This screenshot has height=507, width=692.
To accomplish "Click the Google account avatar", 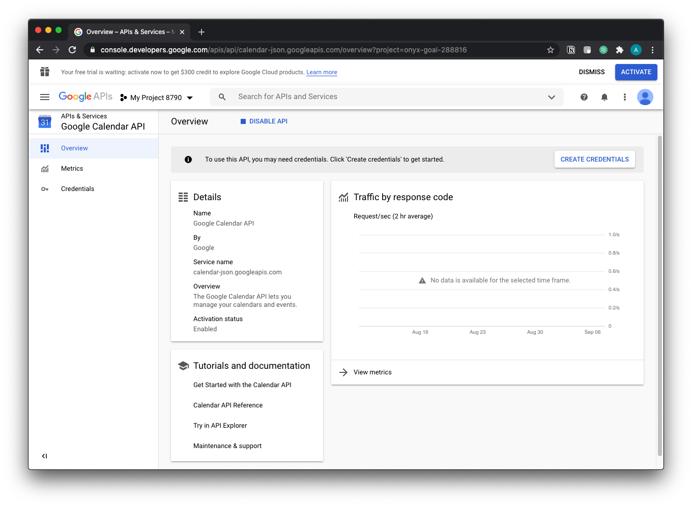I will pos(645,97).
